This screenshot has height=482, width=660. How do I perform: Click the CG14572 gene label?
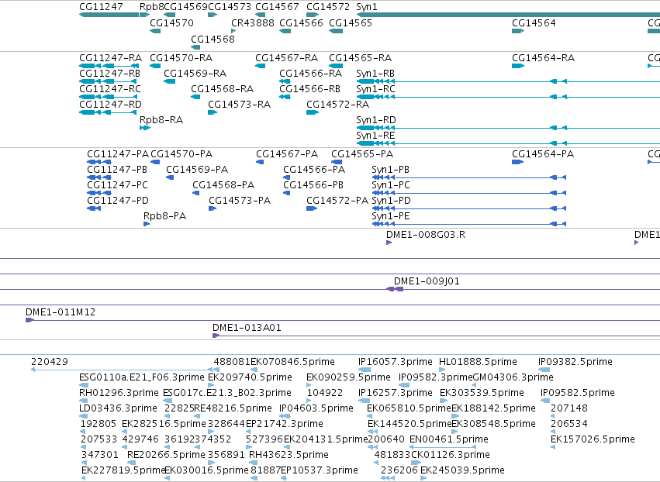(328, 7)
